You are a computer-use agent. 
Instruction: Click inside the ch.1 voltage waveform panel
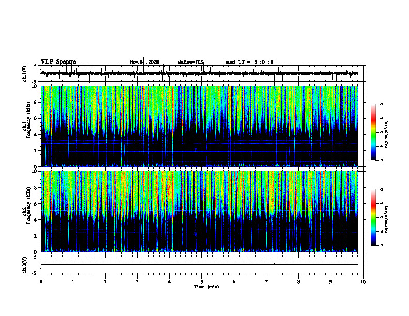202,73
